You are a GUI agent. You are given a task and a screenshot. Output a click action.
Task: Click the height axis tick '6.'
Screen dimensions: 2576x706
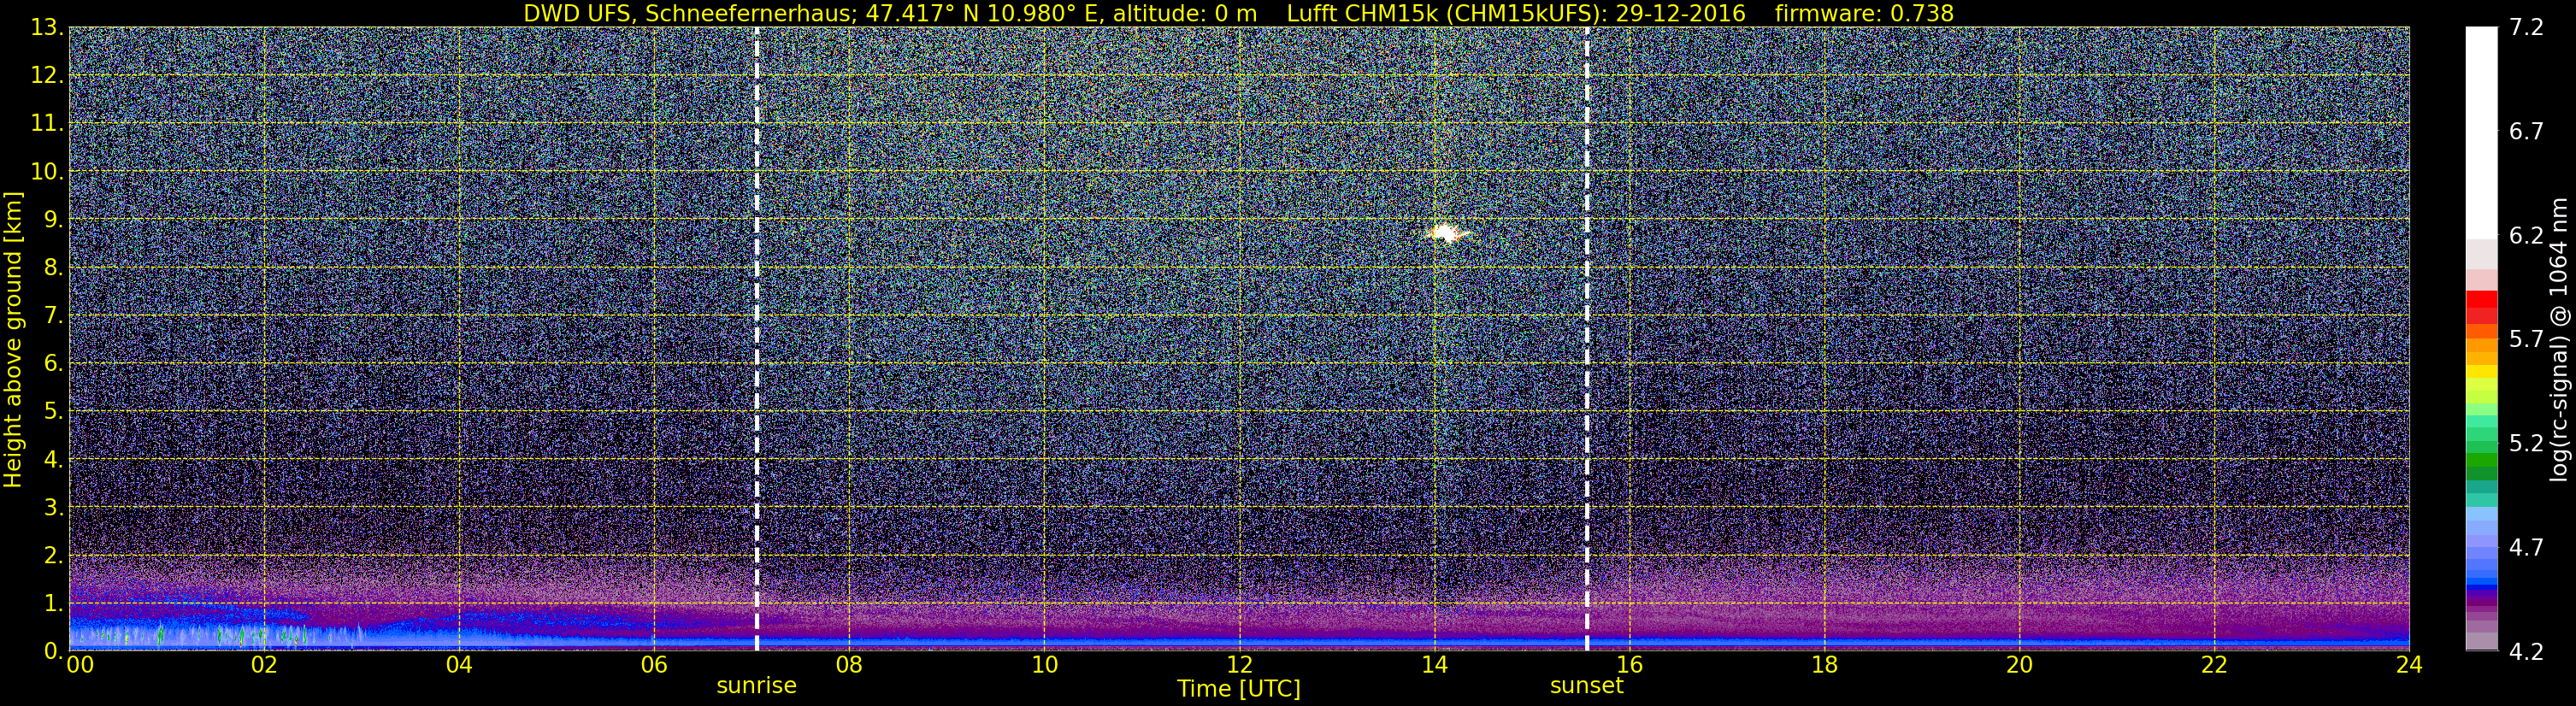coord(53,364)
